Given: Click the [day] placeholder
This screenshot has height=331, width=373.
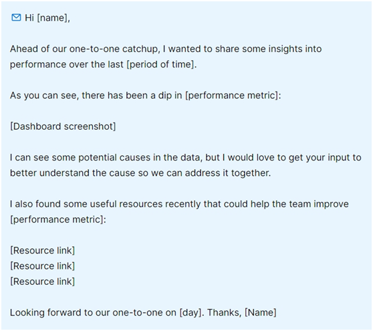Looking at the screenshot, I should (x=191, y=313).
